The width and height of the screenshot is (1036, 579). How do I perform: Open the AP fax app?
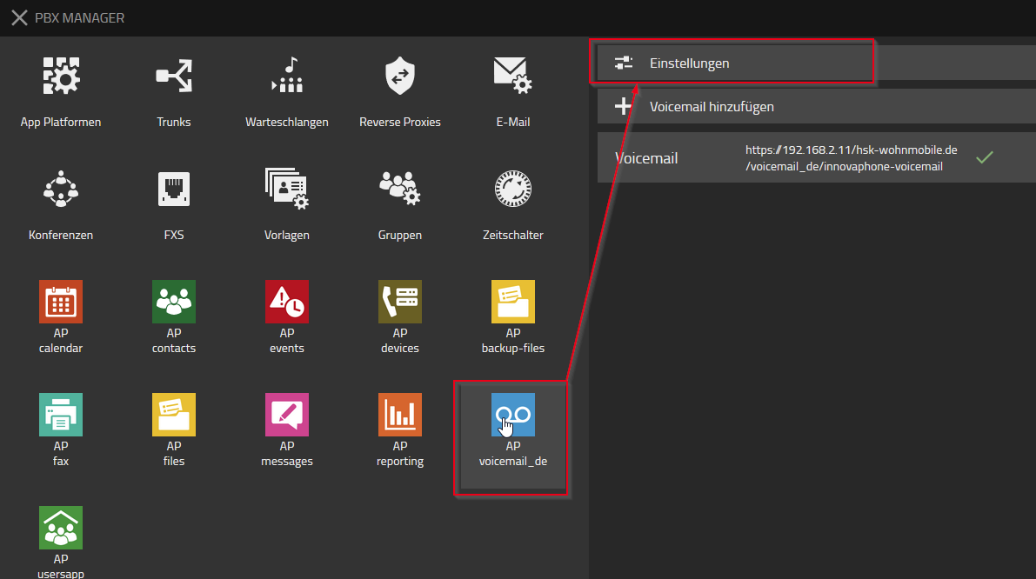pos(61,415)
